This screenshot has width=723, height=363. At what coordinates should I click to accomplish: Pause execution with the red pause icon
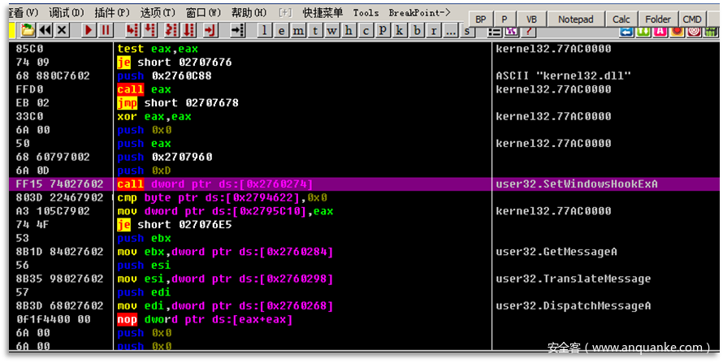[106, 30]
